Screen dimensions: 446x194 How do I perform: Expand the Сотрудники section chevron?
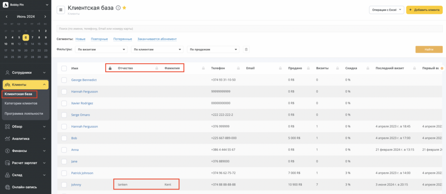[x=44, y=73]
